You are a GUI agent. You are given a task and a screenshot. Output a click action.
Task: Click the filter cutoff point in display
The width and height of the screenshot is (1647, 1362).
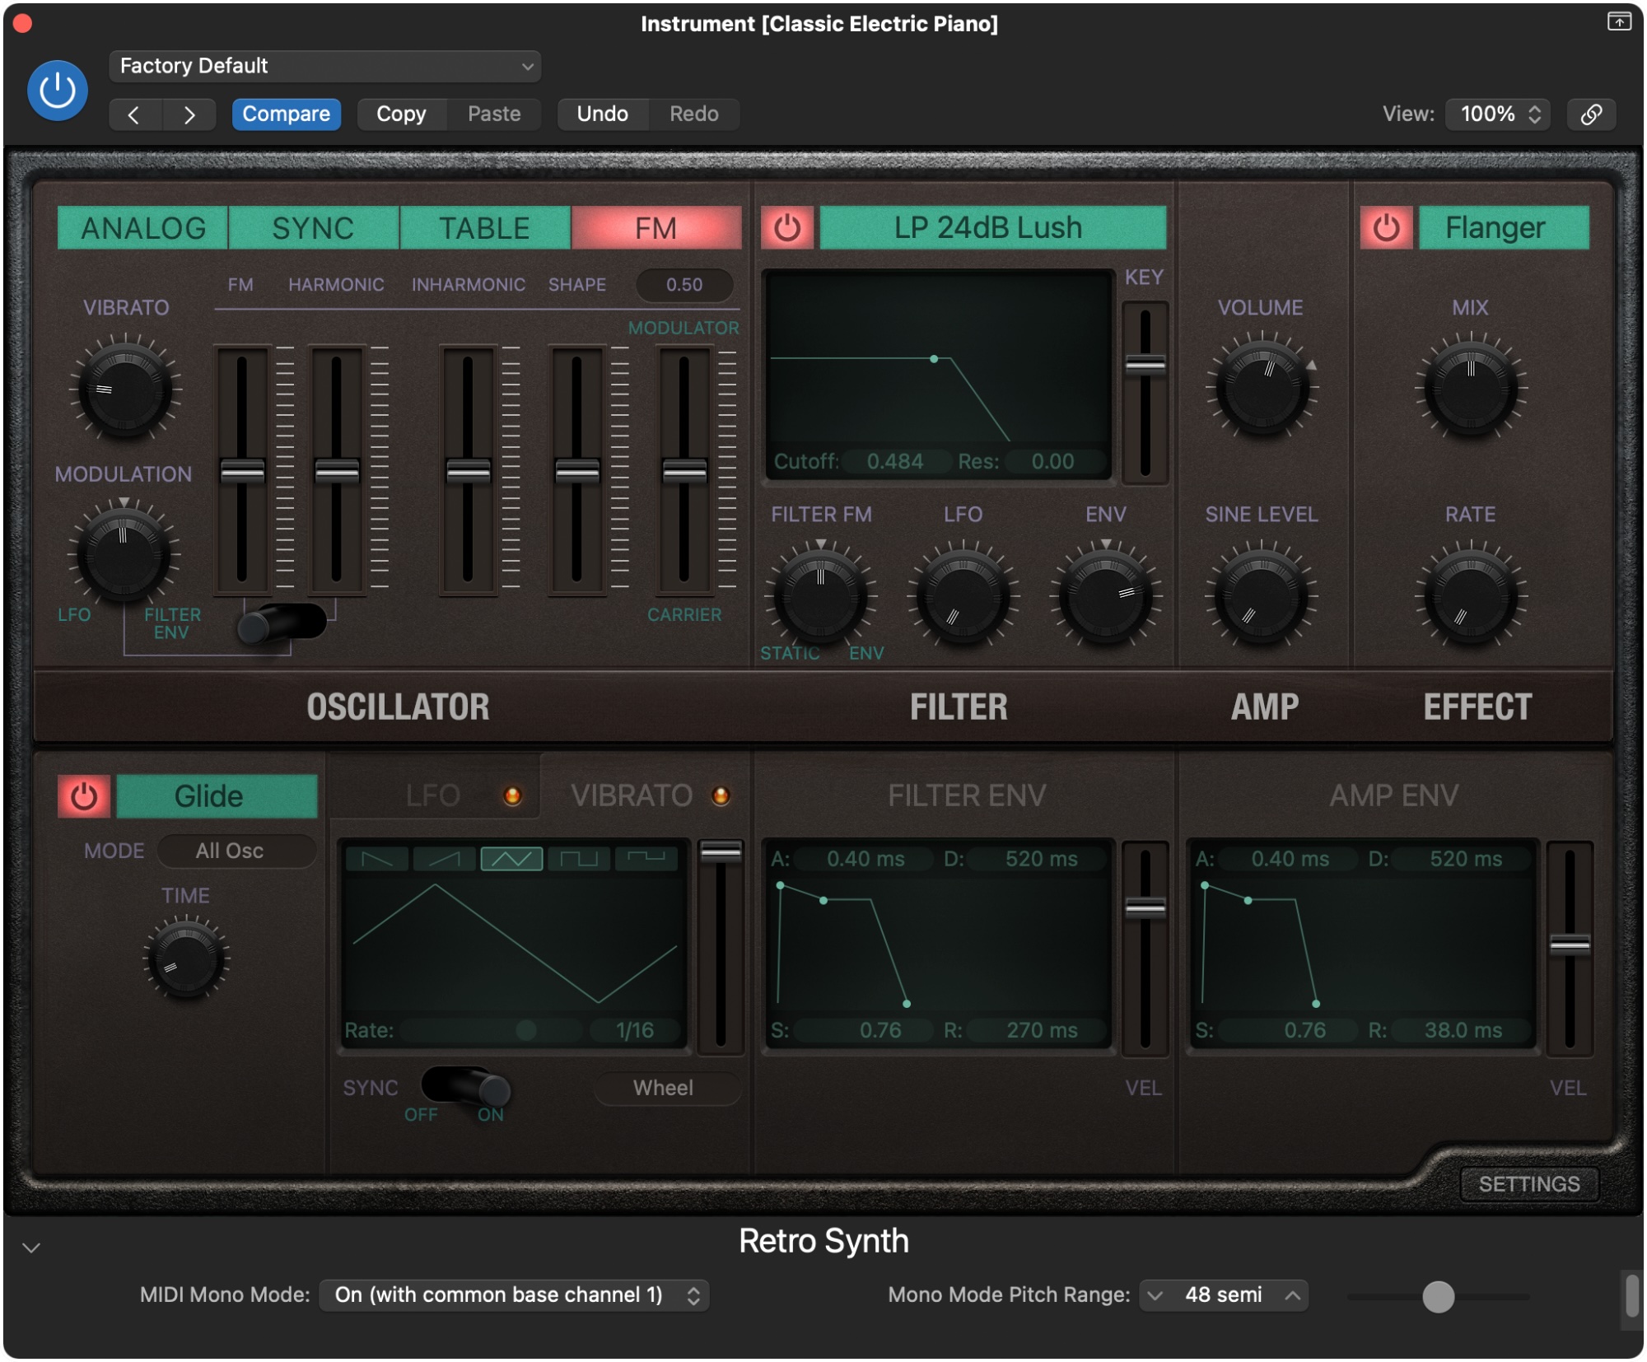933,359
